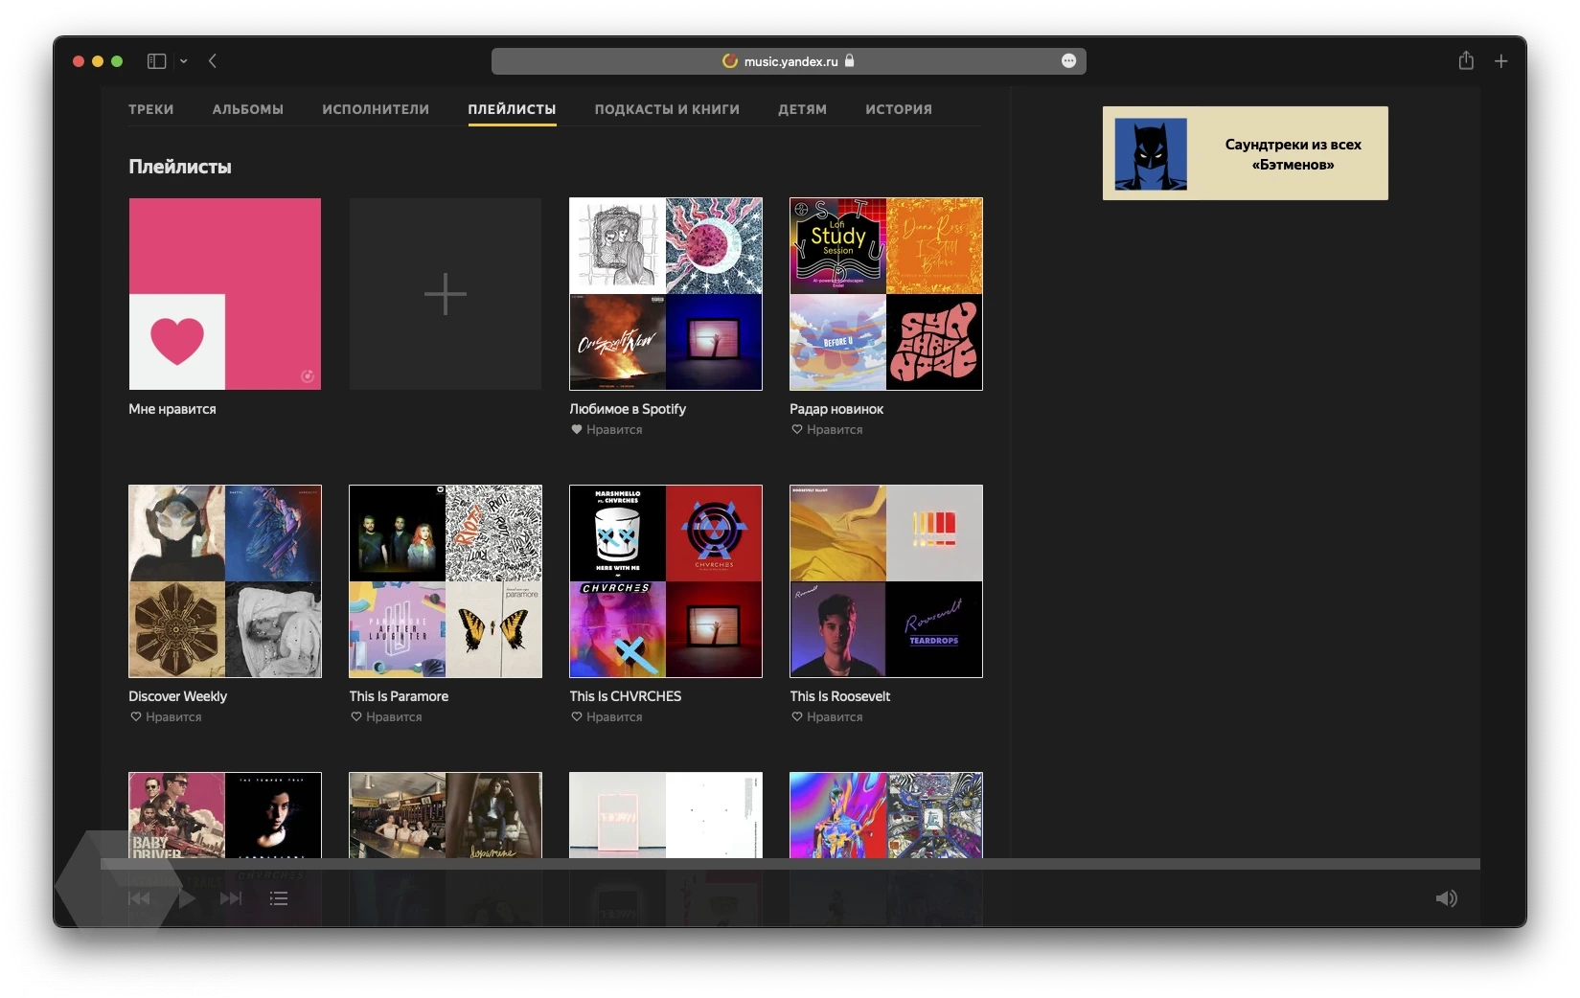Click the This Is Roosevelt title
Screen dimensions: 1580x998
(840, 696)
